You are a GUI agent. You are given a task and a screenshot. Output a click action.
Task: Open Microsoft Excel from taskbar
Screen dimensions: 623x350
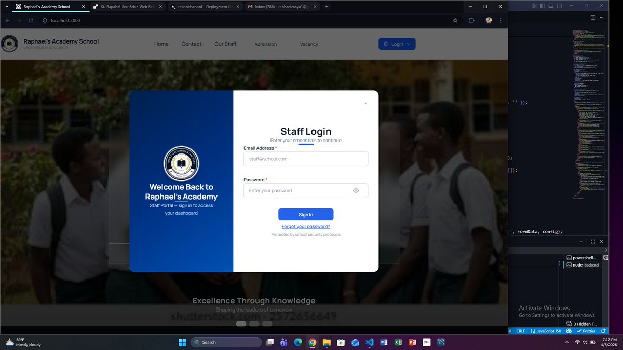(x=398, y=342)
